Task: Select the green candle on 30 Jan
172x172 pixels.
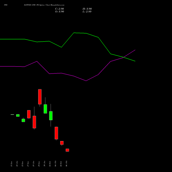Action: coord(45,109)
